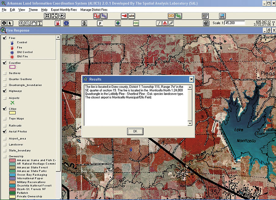Select the Identify (i) tool

(x=4, y=23)
